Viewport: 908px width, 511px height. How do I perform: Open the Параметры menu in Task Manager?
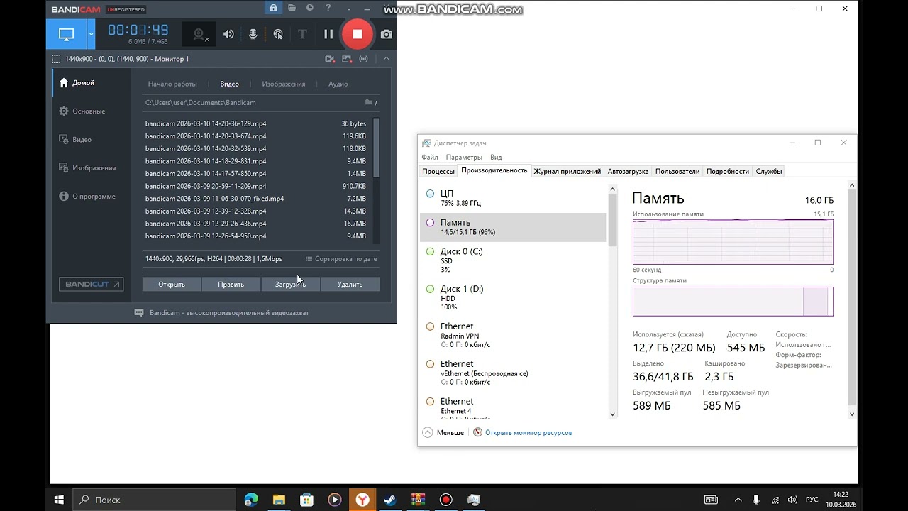tap(465, 157)
